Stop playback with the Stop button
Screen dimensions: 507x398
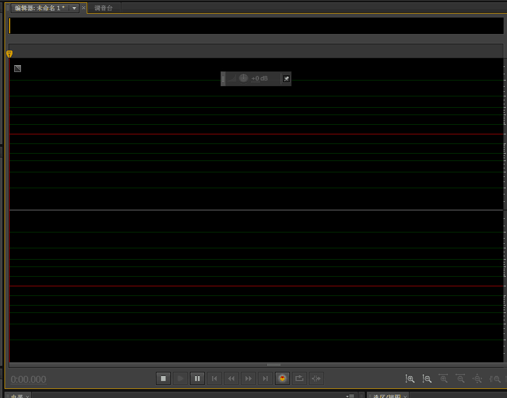(163, 378)
